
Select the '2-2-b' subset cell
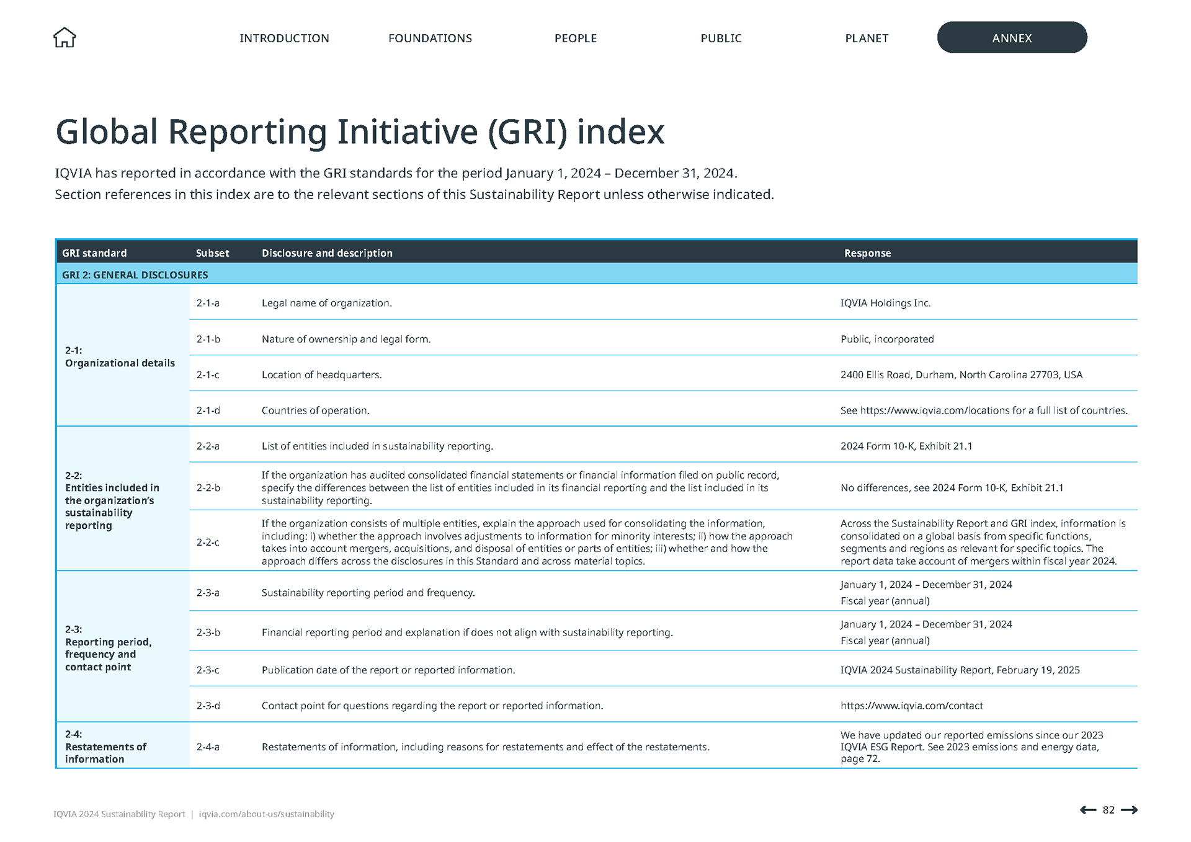click(x=208, y=488)
